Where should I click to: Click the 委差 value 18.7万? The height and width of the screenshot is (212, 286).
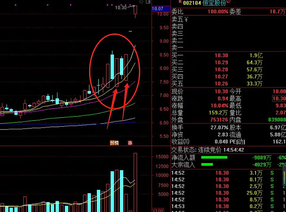pyautogui.click(x=277, y=12)
